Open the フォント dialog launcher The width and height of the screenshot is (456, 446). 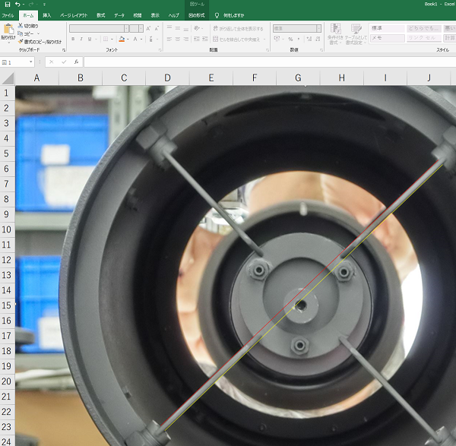[x=160, y=50]
